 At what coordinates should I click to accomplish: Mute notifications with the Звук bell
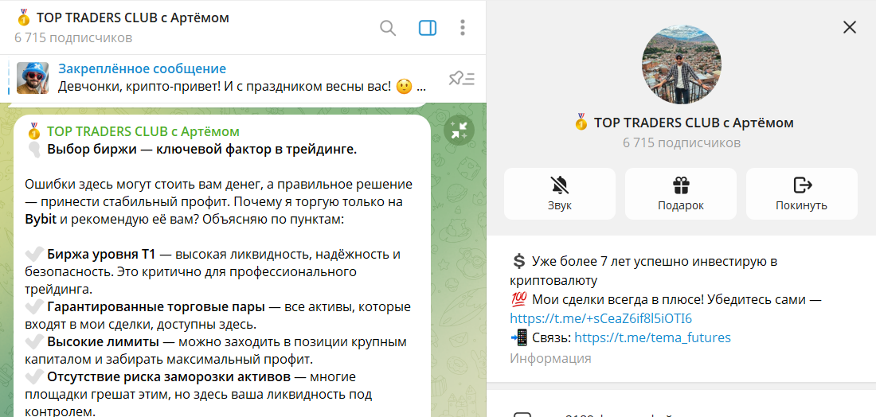click(x=559, y=193)
